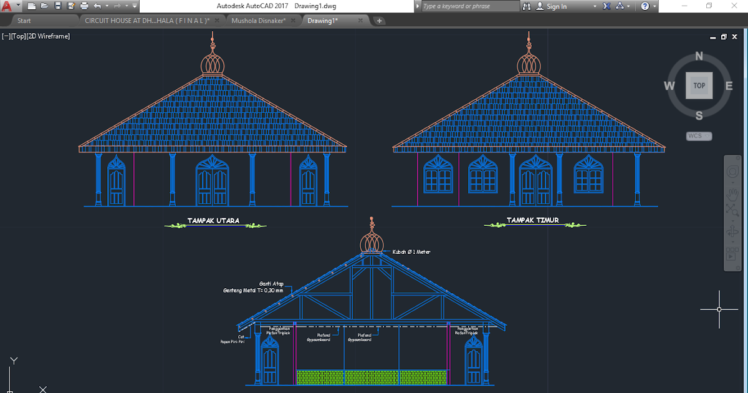
Task: Click W on the ViewCube compass
Action: point(669,85)
